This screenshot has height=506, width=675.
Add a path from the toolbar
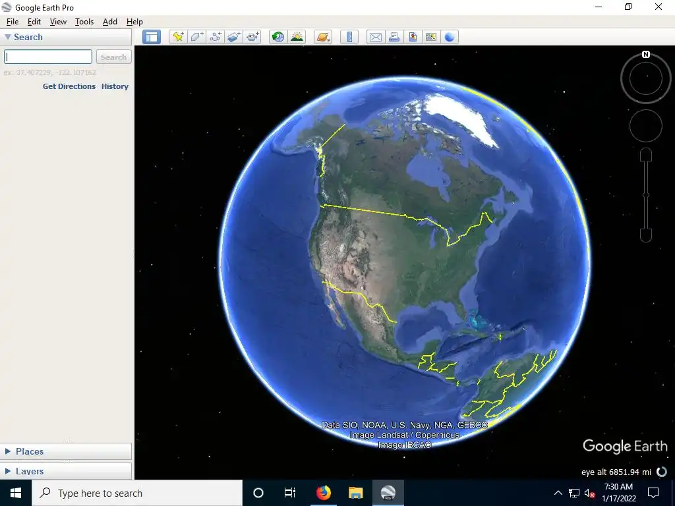point(216,37)
